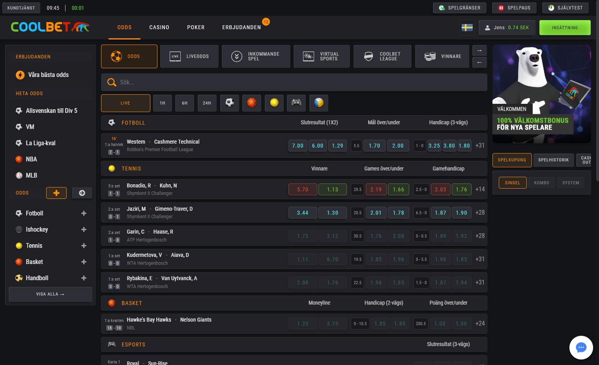599x365 pixels.
Task: Switch to the CASINO tab
Action: click(x=159, y=27)
